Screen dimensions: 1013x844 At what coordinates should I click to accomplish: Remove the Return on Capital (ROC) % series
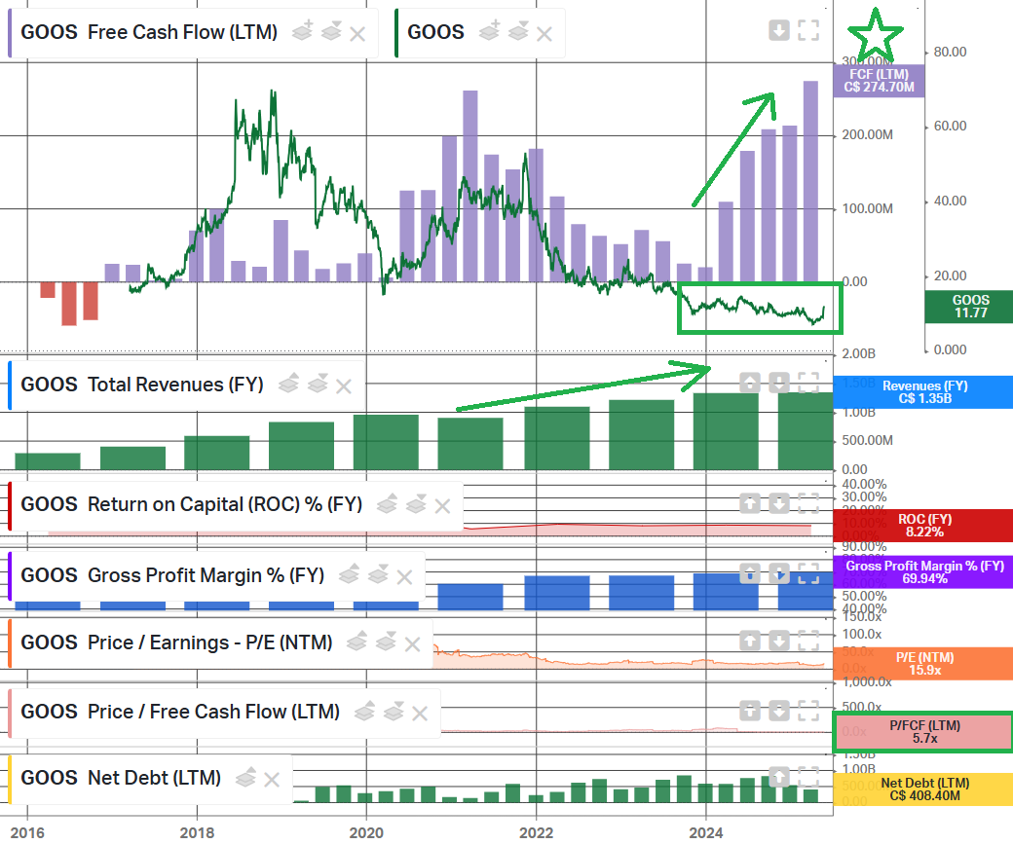[x=442, y=506]
